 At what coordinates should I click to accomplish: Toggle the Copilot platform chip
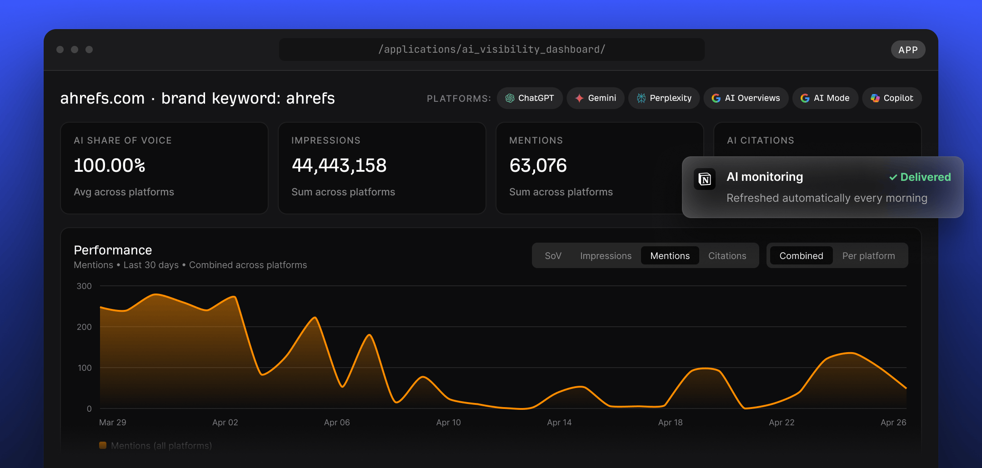click(892, 98)
